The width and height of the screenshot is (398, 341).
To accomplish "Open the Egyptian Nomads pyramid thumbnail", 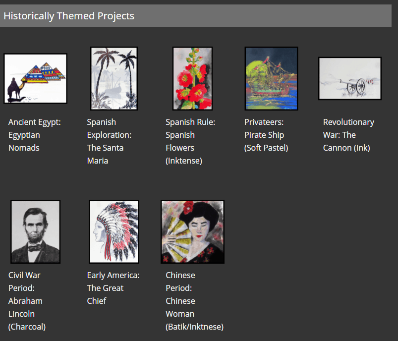I will click(35, 78).
